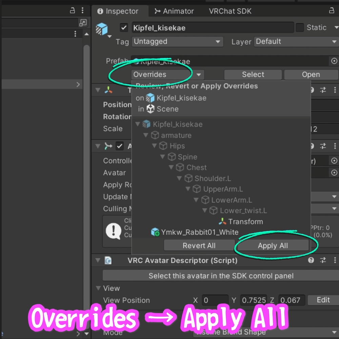Click the prefab Select button

(253, 75)
